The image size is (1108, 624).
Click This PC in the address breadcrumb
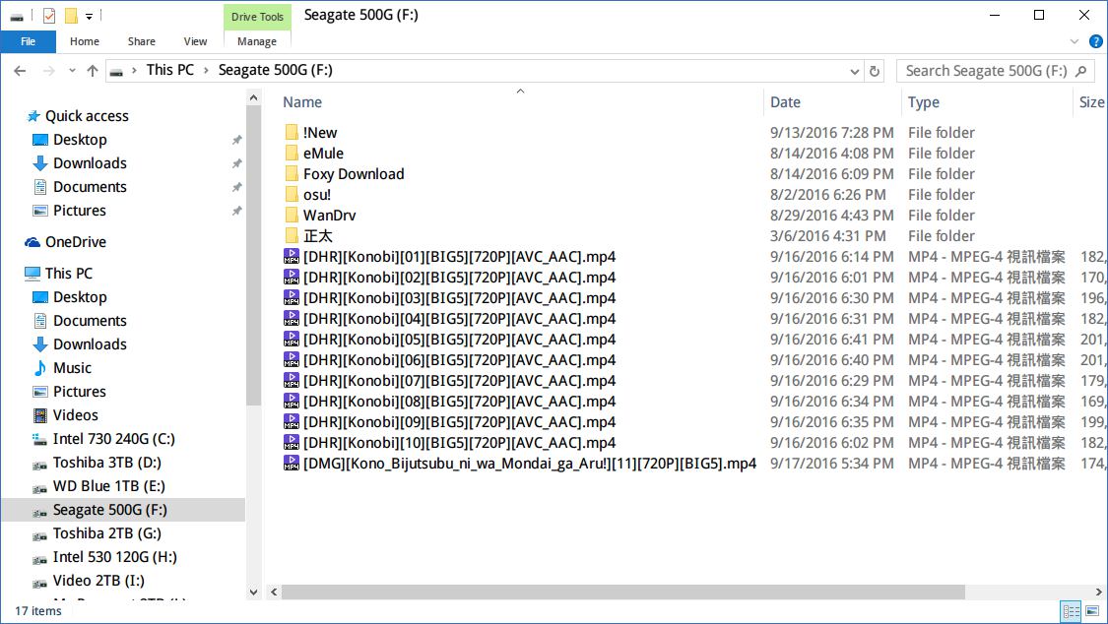[169, 70]
